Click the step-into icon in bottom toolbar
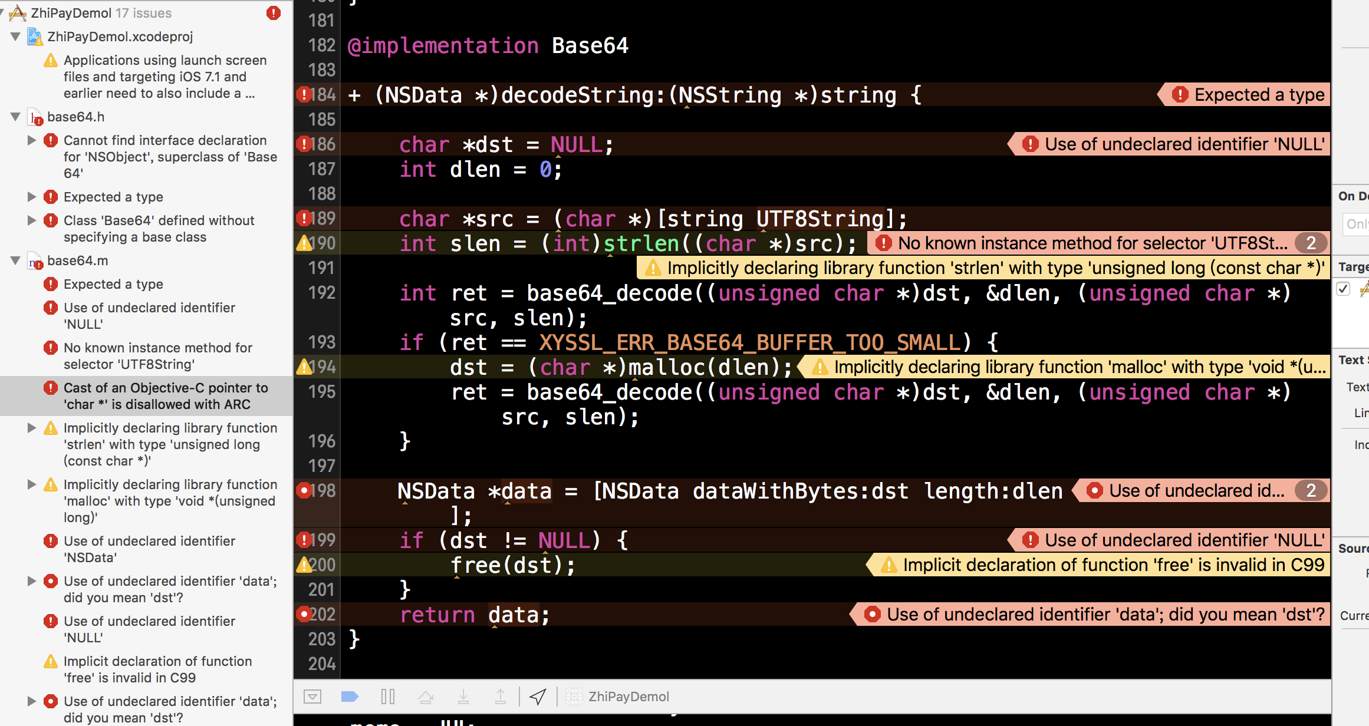Screen dimensions: 1369x726 462,697
